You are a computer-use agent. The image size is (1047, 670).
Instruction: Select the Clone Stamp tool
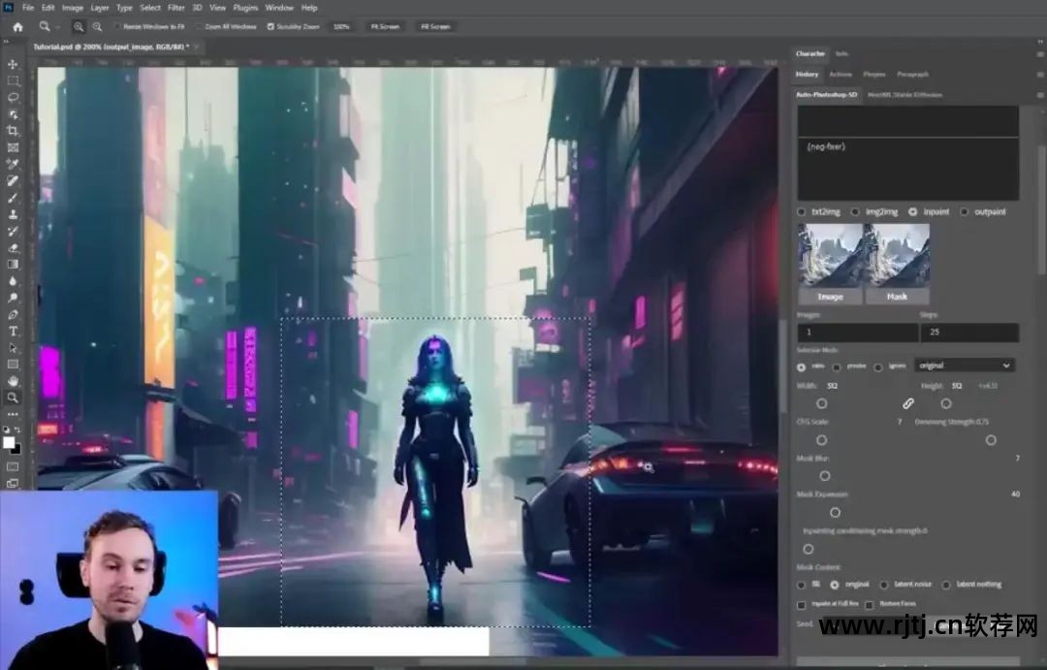[x=13, y=214]
